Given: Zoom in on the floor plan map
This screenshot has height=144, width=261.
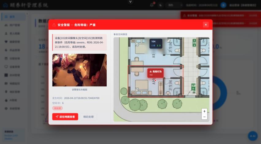Looking at the screenshot, I should pos(204,111).
